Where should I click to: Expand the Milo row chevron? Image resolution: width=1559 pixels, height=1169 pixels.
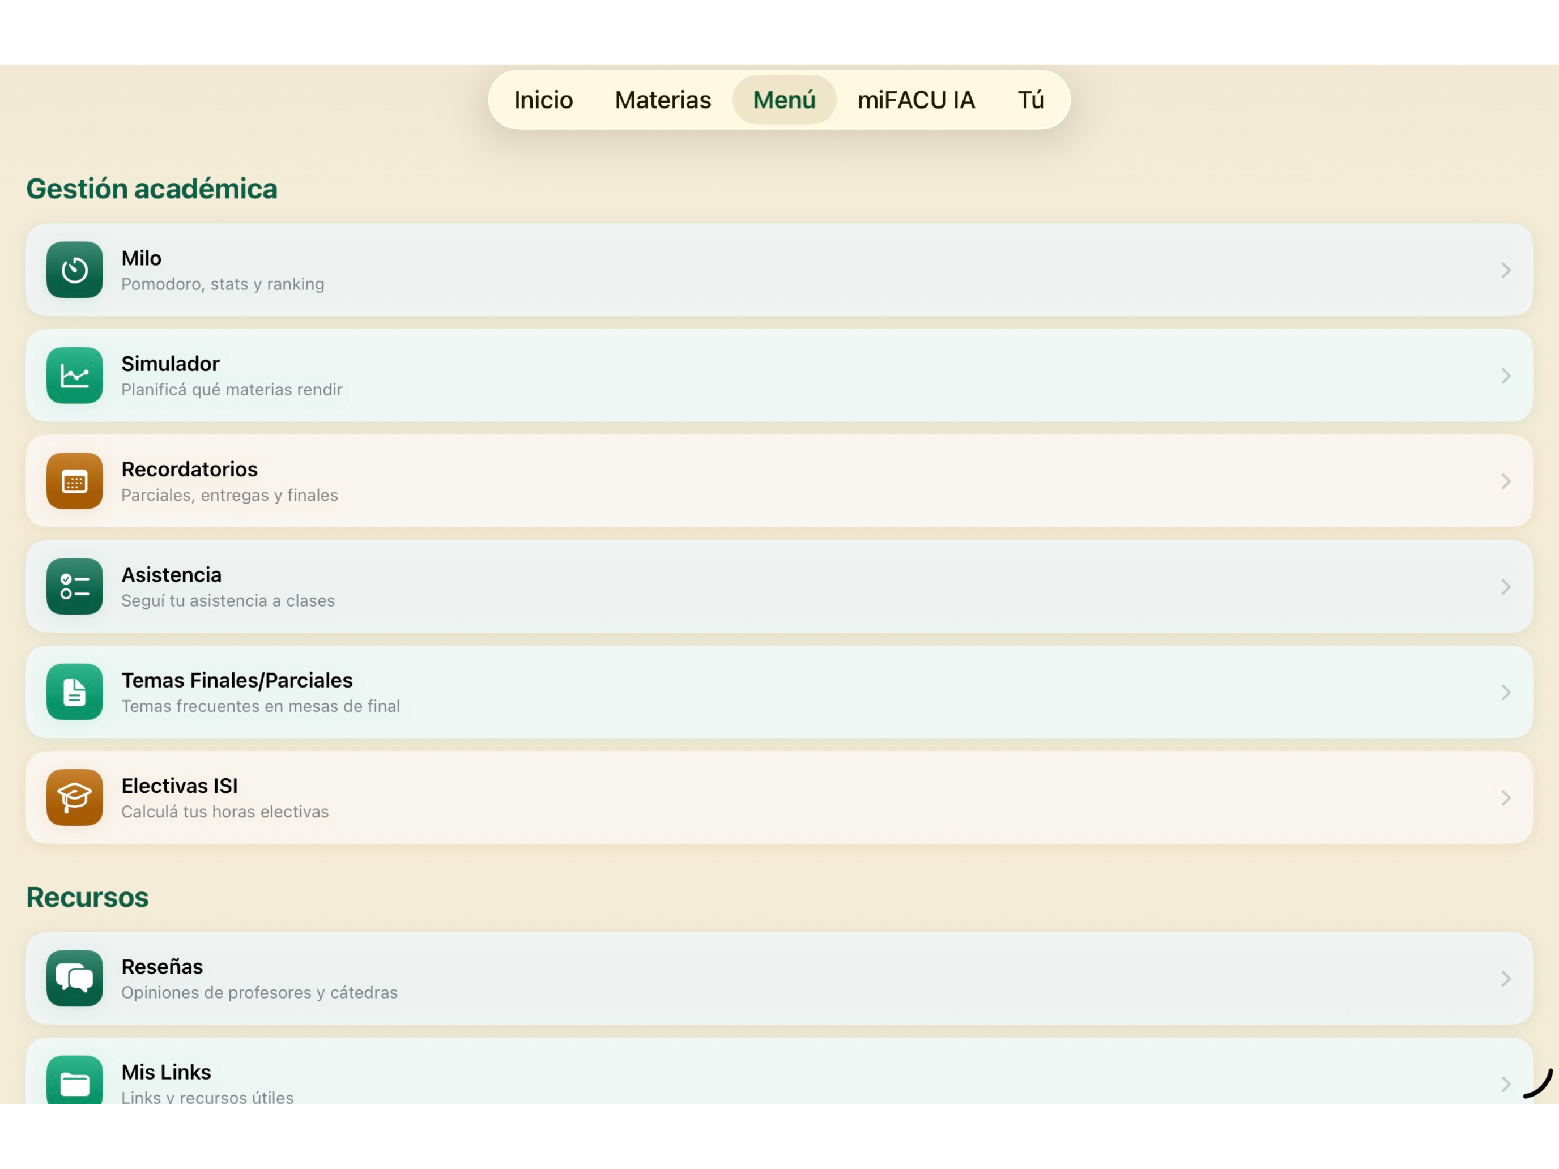pos(1505,271)
